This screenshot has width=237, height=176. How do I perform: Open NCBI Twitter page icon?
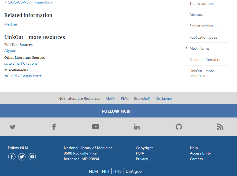tap(13, 127)
